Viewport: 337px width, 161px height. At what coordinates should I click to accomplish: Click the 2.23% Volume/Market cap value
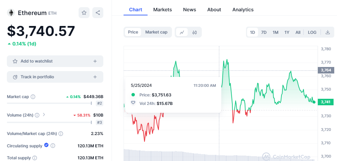pos(97,134)
